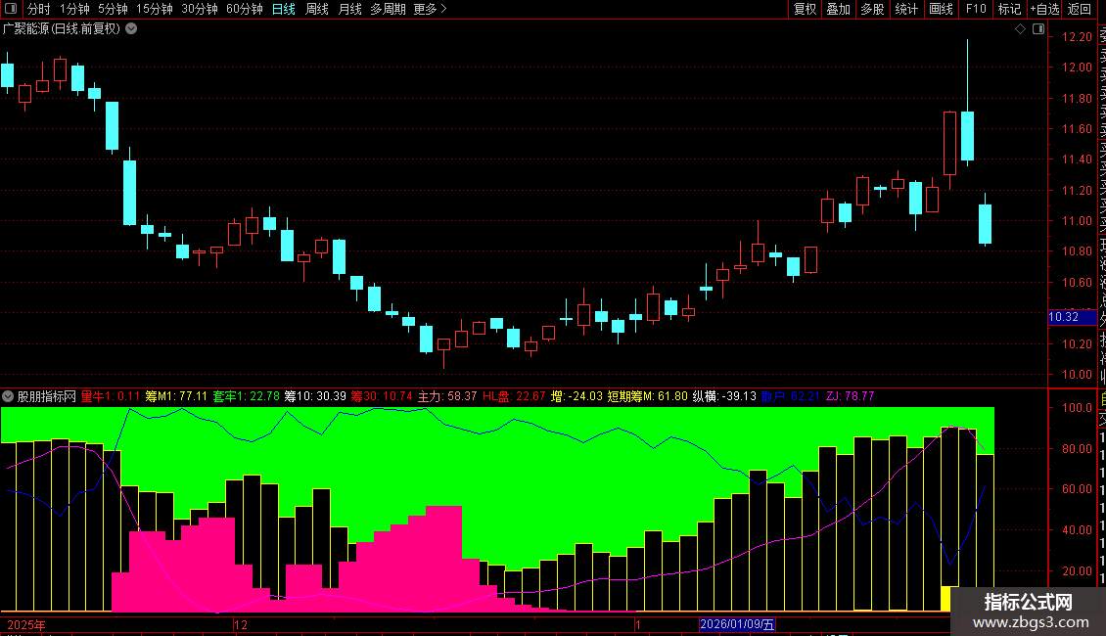The width and height of the screenshot is (1106, 636).
Task: Click the 100.0 indicator axis label
Action: point(1077,408)
